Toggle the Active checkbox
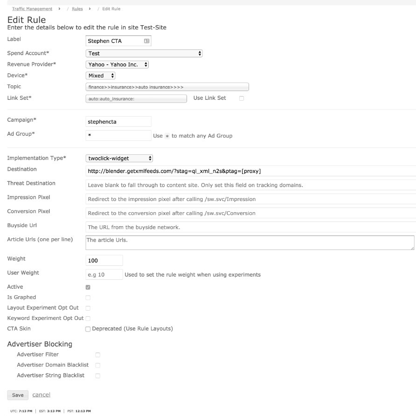The width and height of the screenshot is (416, 416). 88,287
